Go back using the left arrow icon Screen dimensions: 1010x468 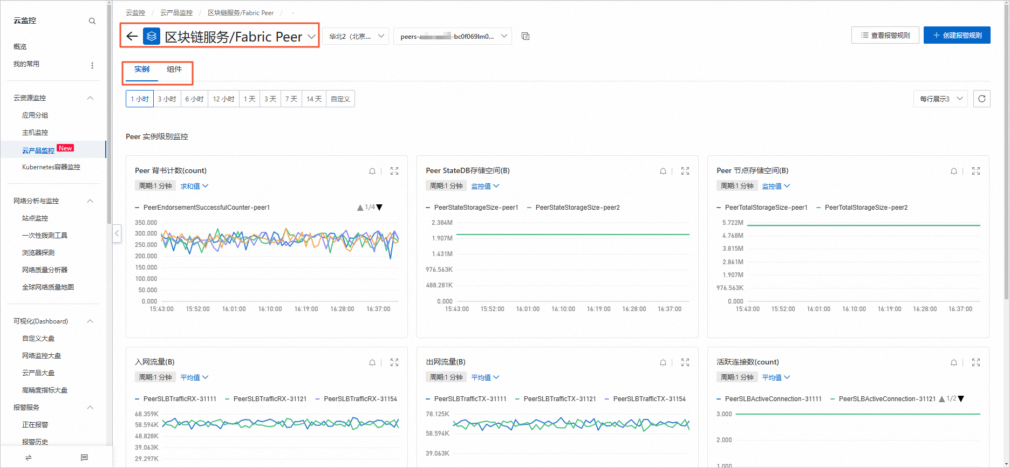(x=132, y=36)
